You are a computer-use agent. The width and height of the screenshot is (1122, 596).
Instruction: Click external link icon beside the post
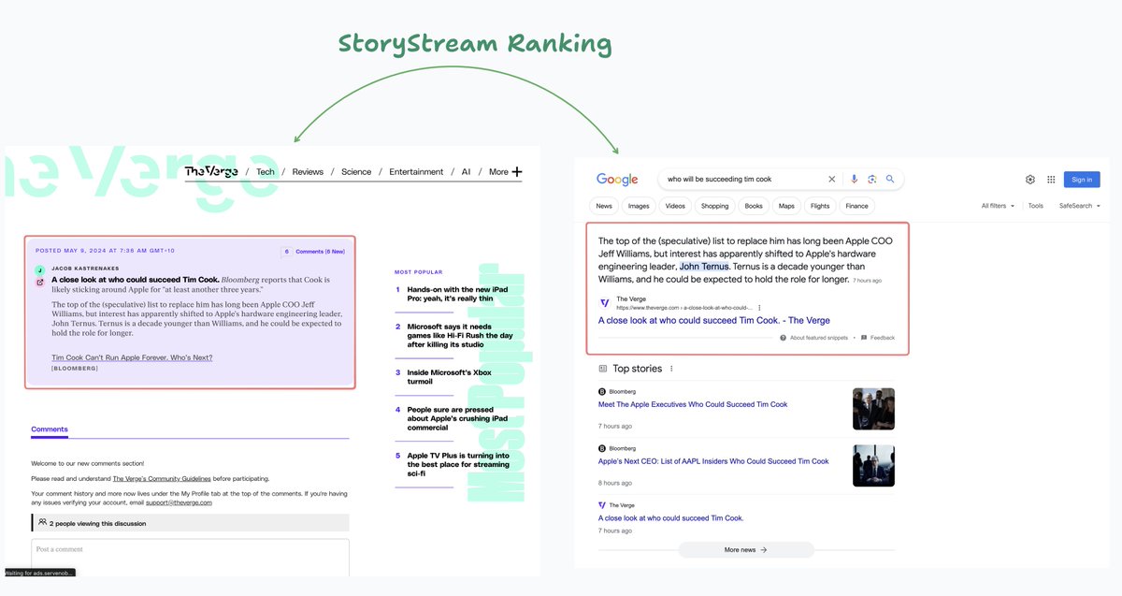(40, 282)
